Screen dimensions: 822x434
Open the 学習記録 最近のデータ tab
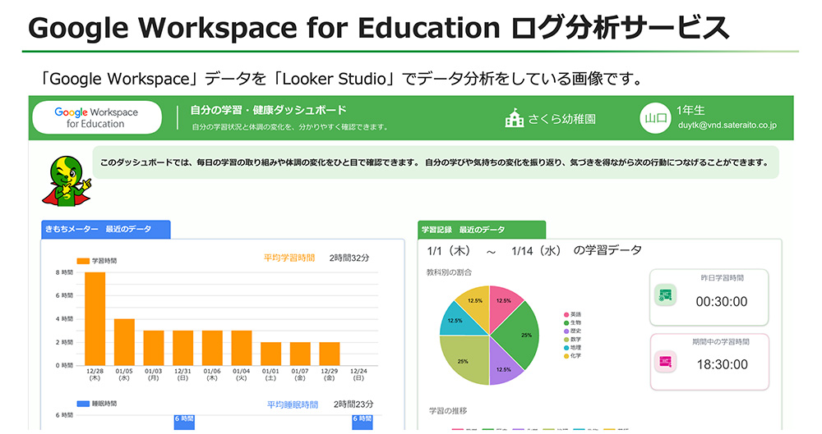(x=481, y=230)
